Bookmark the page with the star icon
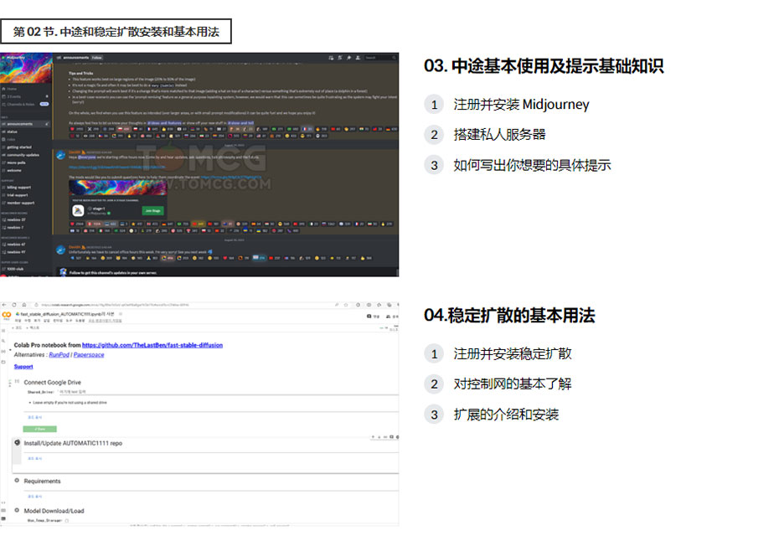Image resolution: width=779 pixels, height=546 pixels. [x=346, y=305]
